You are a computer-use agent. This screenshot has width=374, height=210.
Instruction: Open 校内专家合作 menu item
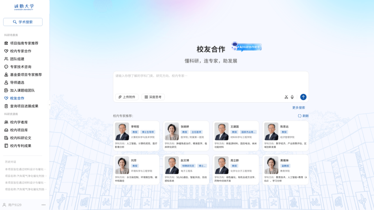click(x=21, y=51)
